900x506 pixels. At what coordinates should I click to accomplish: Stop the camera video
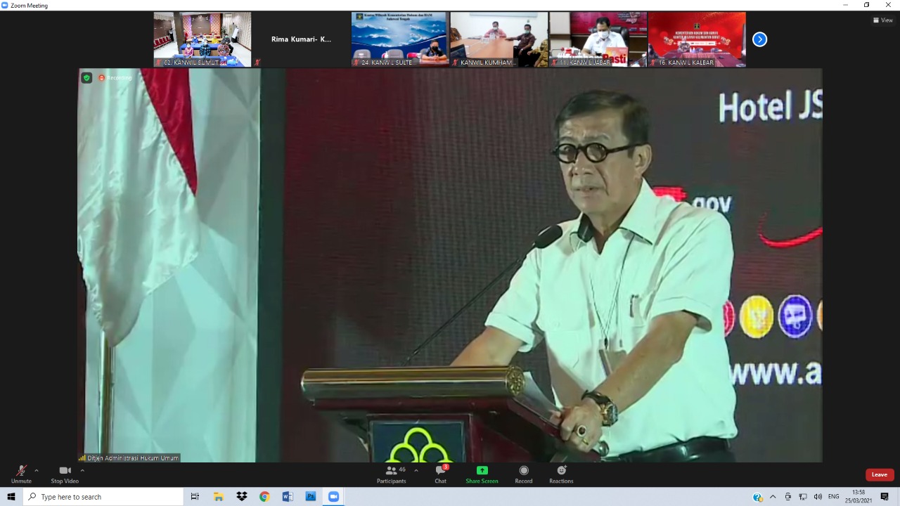[65, 472]
